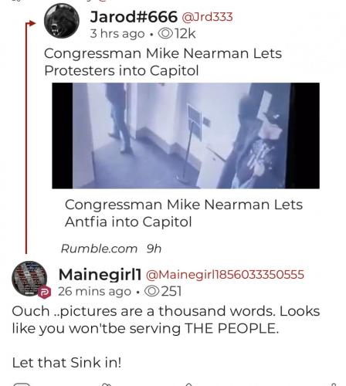Open Mainegirl1's profile avatar
Image resolution: width=346 pixels, height=386 pixels.
[x=29, y=278]
